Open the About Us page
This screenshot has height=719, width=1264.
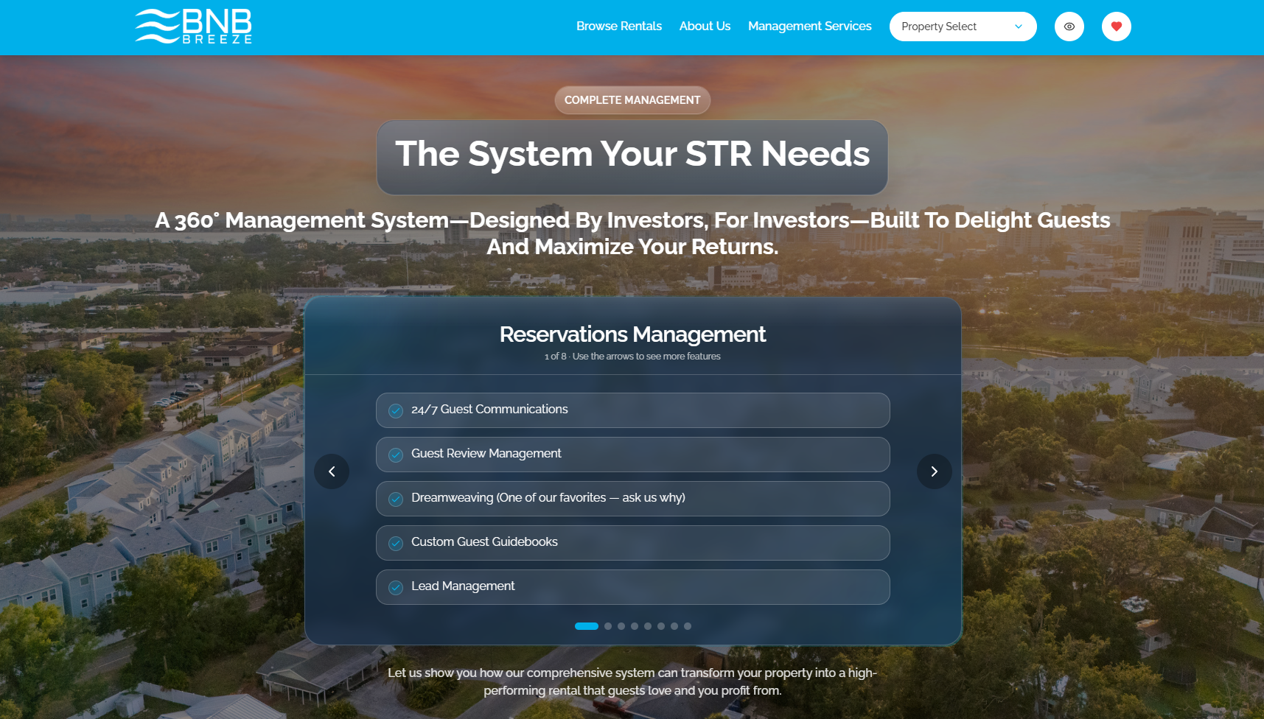(705, 27)
